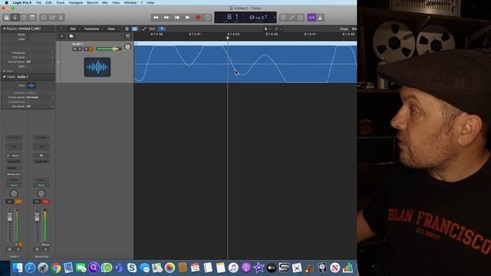Open Smart Controls button

44,18
